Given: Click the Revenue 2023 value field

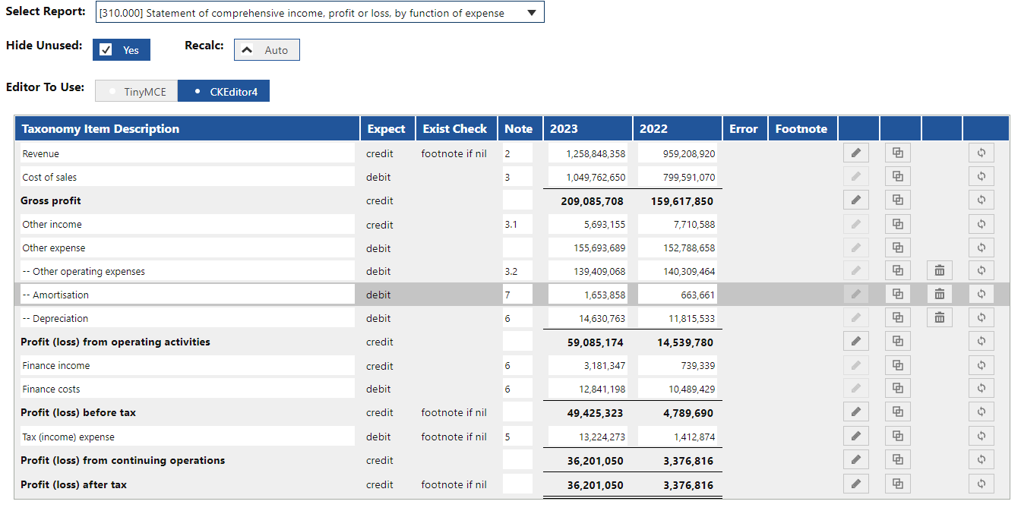Looking at the screenshot, I should coord(588,153).
